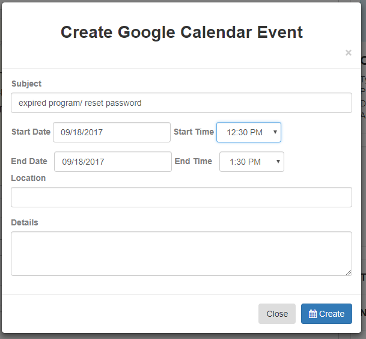The image size is (366, 339).
Task: Click the Details text area
Action: (x=181, y=254)
